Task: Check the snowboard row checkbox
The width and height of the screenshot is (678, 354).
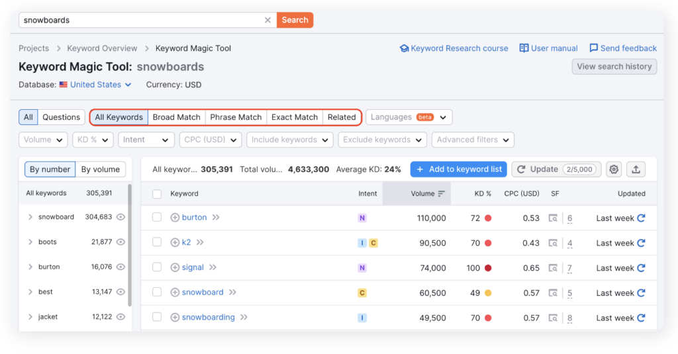Action: pos(157,292)
